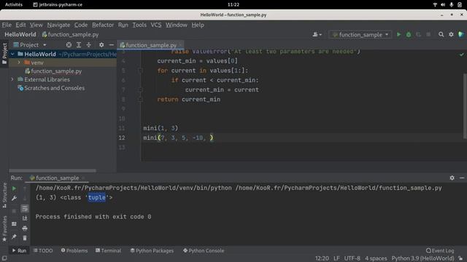
Task: Click the JetBrains Toolbox icon at top right
Action: (x=461, y=34)
